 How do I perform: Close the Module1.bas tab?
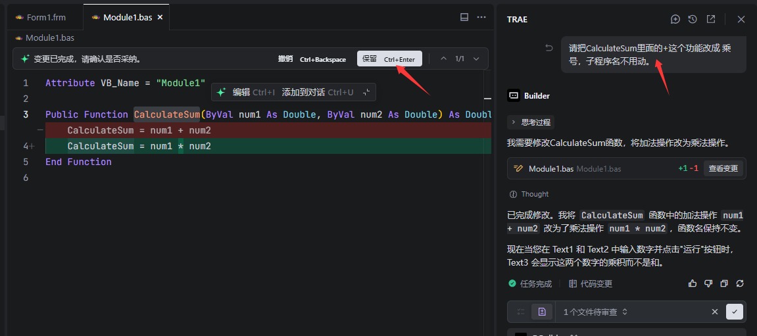click(160, 18)
